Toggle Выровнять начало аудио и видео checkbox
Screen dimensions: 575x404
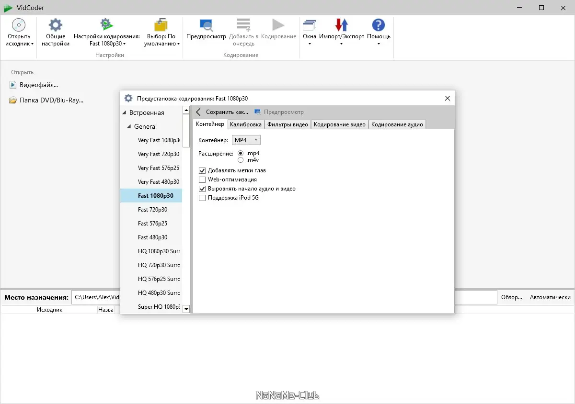[x=202, y=189]
